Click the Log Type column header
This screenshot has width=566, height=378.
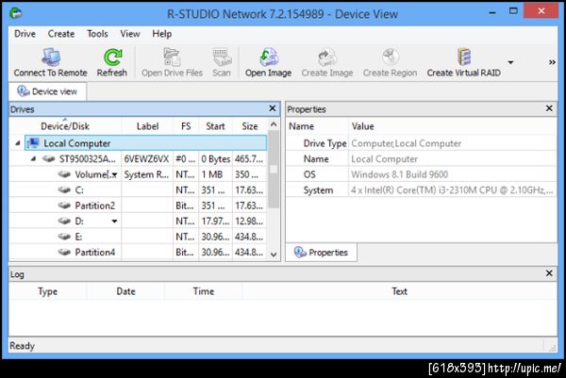click(x=48, y=291)
